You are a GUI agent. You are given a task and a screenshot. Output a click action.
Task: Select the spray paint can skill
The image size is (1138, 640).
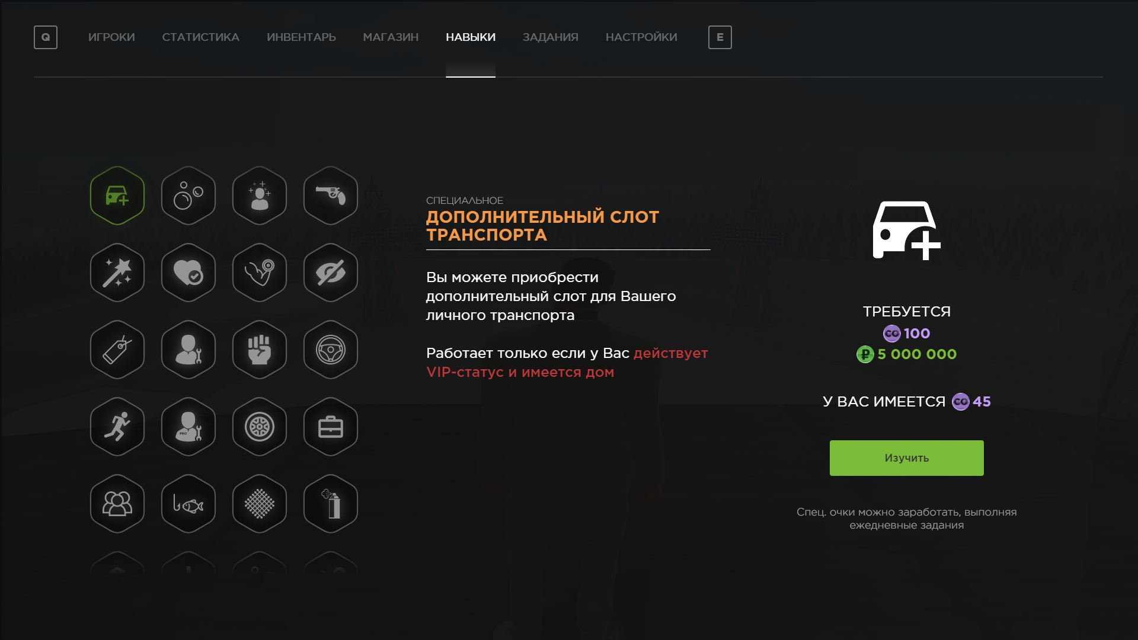331,504
